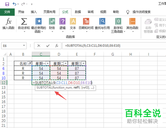The image size is (166, 128).
Task: Select column G header
Action: click(x=113, y=54)
